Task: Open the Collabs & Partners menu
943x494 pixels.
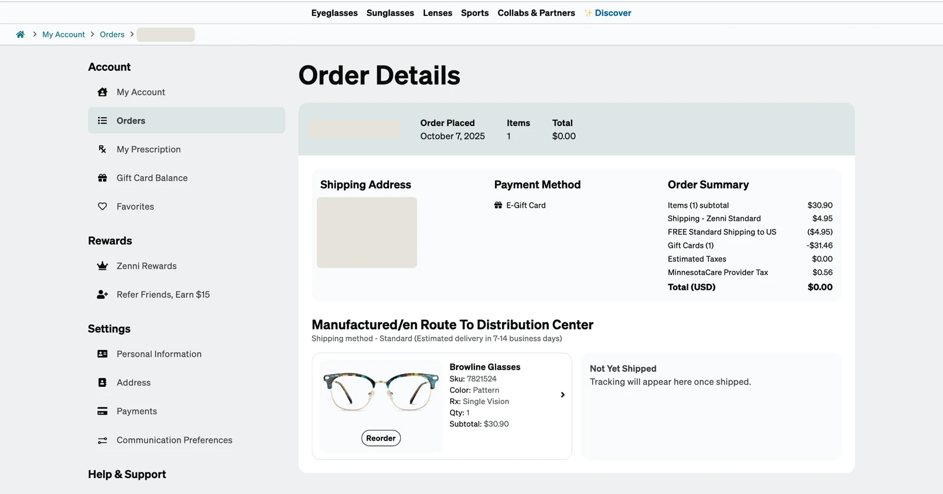Action: point(536,13)
